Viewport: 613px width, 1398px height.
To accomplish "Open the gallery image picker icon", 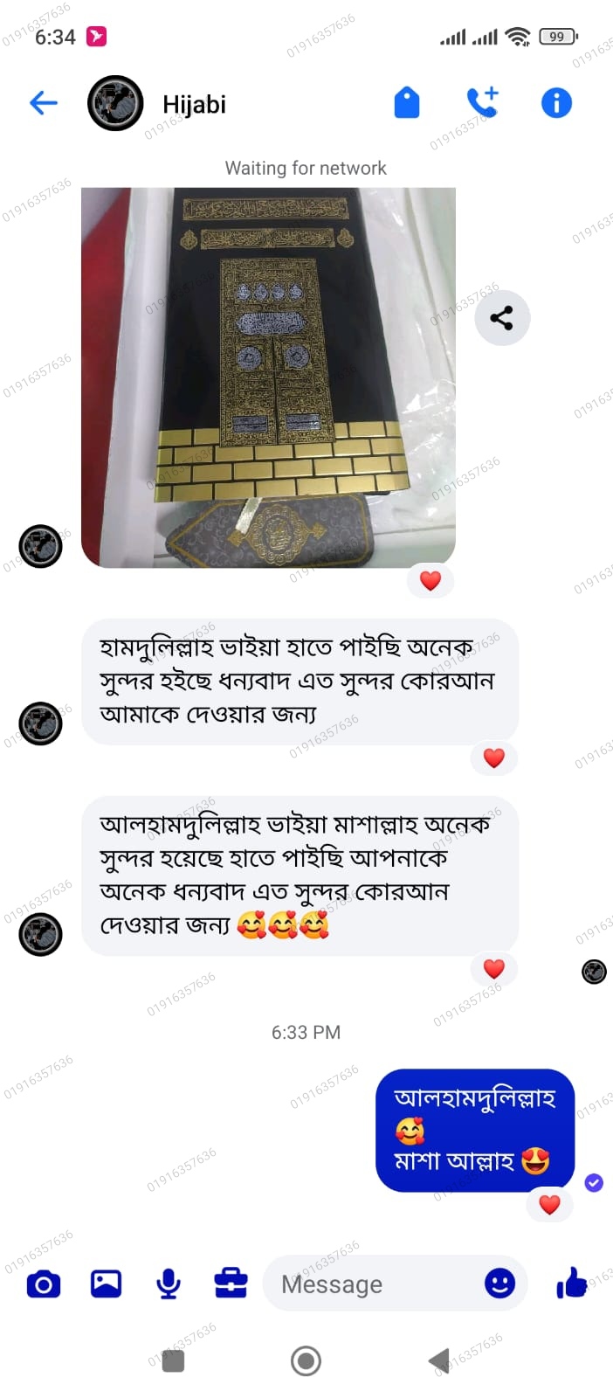I will click(x=107, y=1284).
